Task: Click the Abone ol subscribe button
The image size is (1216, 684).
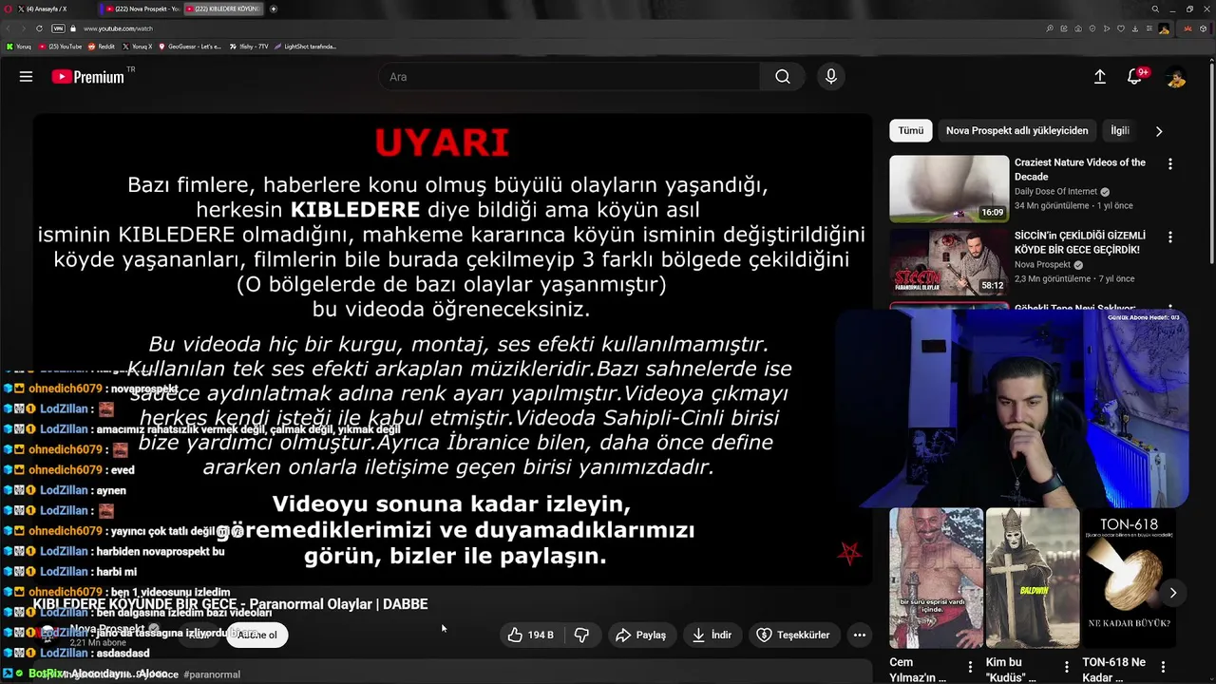Action: tap(257, 635)
